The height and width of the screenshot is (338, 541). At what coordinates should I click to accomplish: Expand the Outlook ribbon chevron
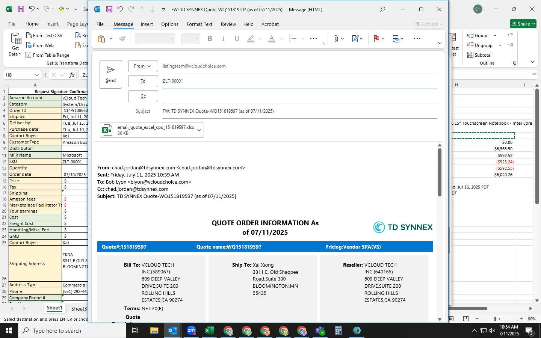coord(440,43)
